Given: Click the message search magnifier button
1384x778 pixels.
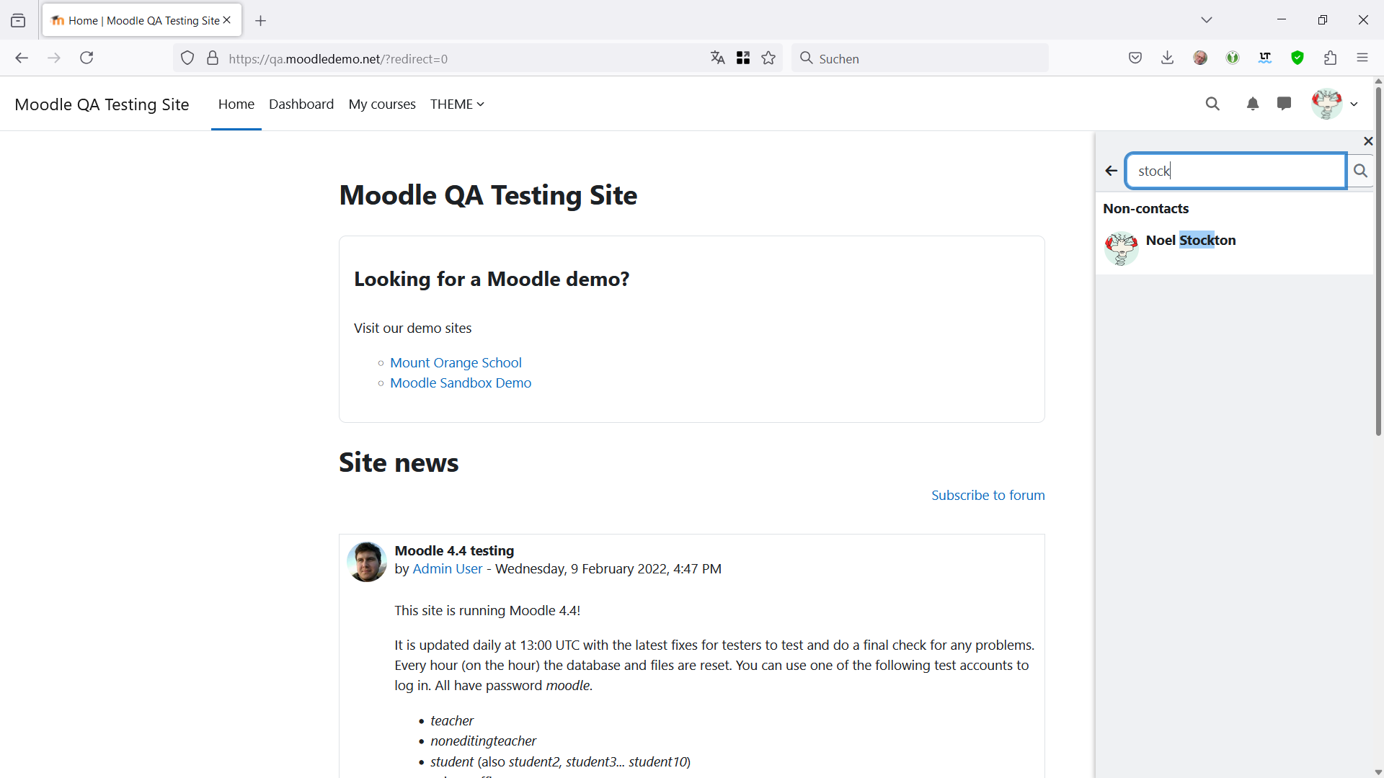Looking at the screenshot, I should [1360, 171].
